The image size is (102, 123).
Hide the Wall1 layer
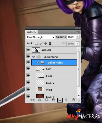coord(28,89)
